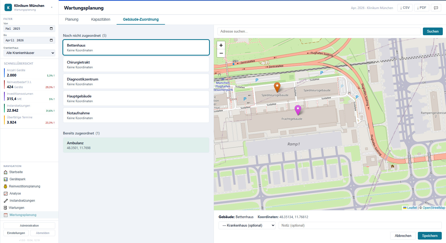This screenshot has width=446, height=243.
Task: Open Reinvestitionsplanung from the navigation
Action: (x=24, y=186)
